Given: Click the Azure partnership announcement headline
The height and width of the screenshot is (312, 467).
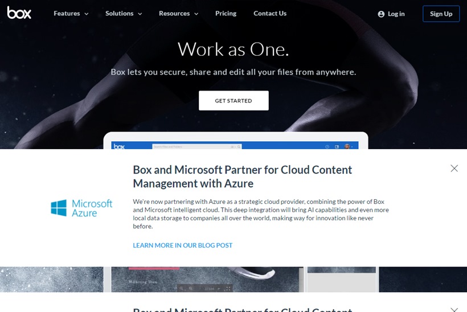Looking at the screenshot, I should (x=242, y=176).
